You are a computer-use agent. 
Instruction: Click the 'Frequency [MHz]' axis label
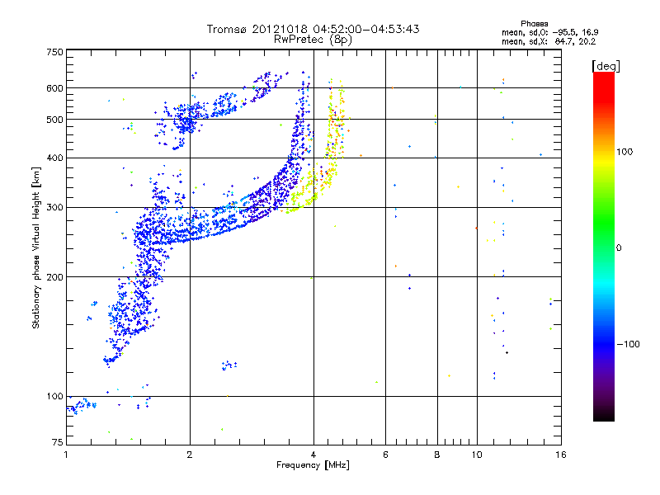point(313,465)
